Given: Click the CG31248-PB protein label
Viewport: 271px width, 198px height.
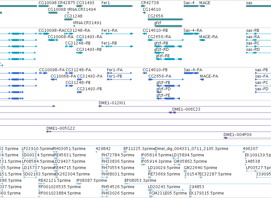Looking at the screenshot, I should pos(78,83).
